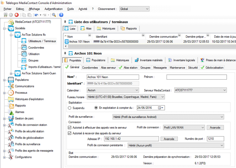The height and width of the screenshot is (168, 236).
Task: Click Avancés next to Adresse IP
Action: [169, 139]
